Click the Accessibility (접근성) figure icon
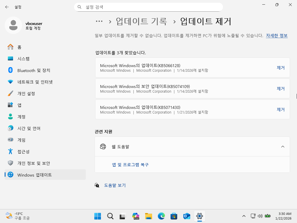The image size is (297, 223). pos(10,151)
